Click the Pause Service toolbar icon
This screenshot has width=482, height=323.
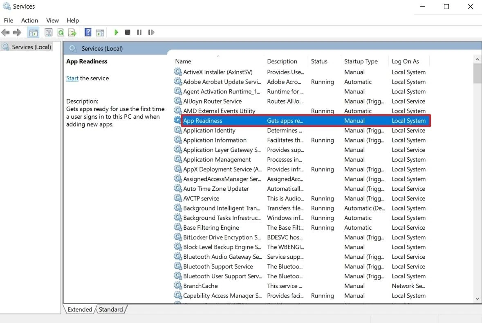139,32
